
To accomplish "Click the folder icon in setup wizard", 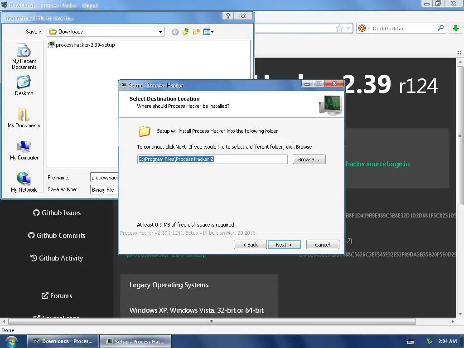I will point(145,131).
